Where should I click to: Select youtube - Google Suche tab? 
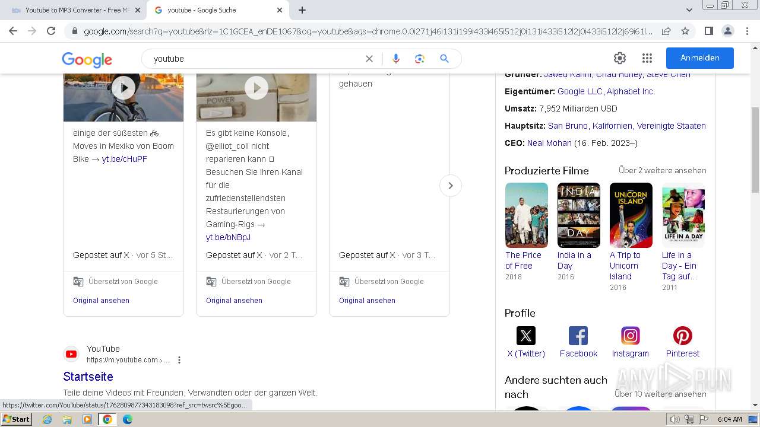pyautogui.click(x=218, y=10)
